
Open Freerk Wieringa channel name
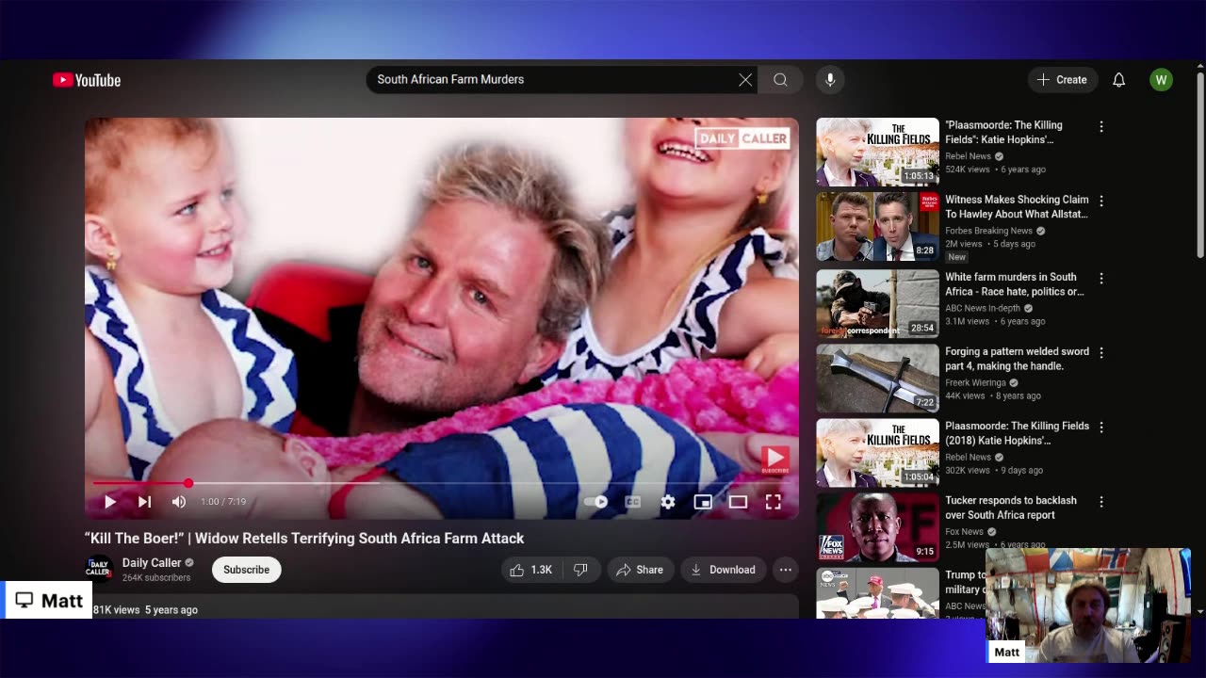(975, 383)
